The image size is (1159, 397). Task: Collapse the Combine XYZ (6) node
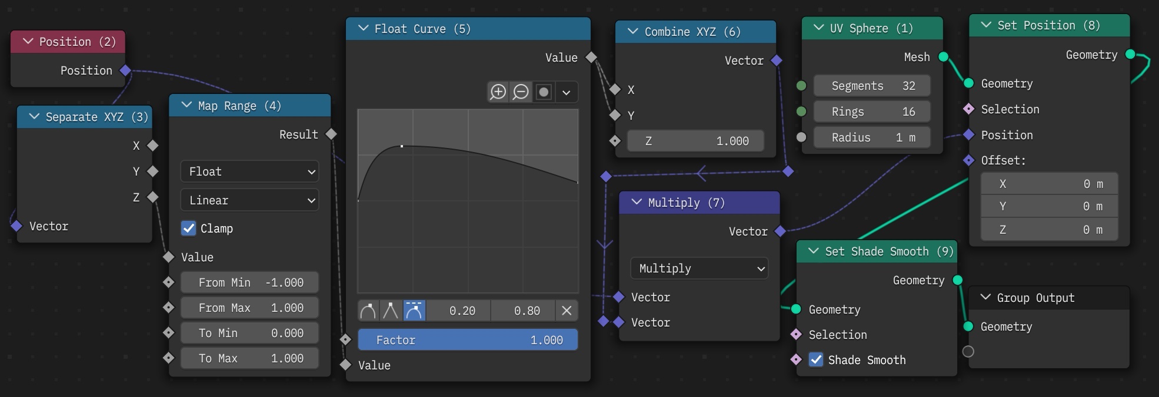click(x=633, y=32)
